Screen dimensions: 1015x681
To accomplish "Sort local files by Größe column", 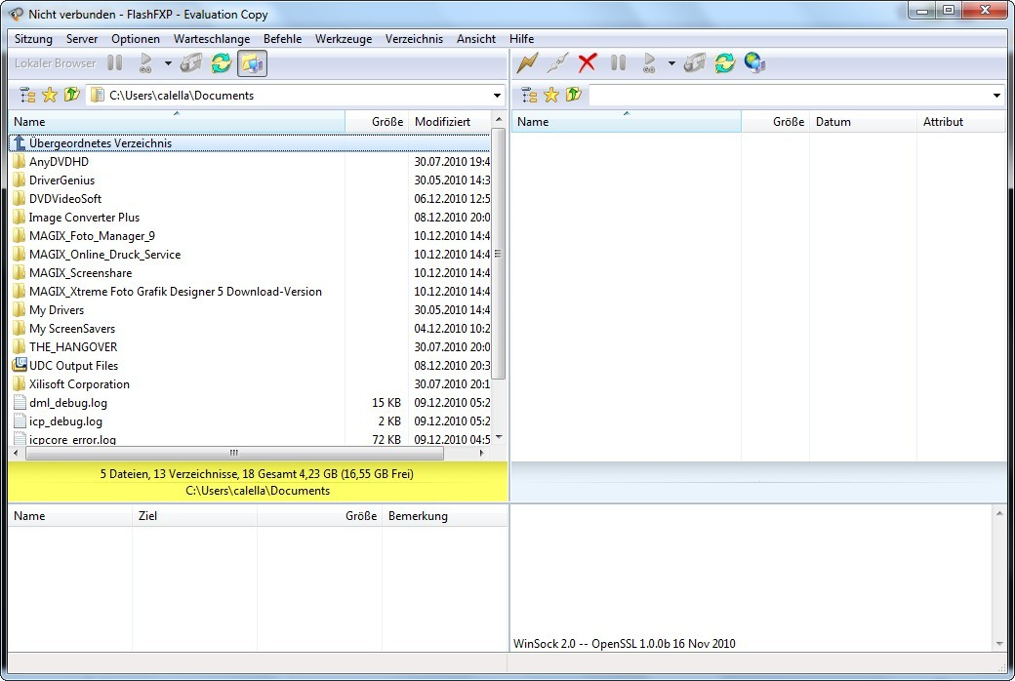I will pyautogui.click(x=377, y=122).
